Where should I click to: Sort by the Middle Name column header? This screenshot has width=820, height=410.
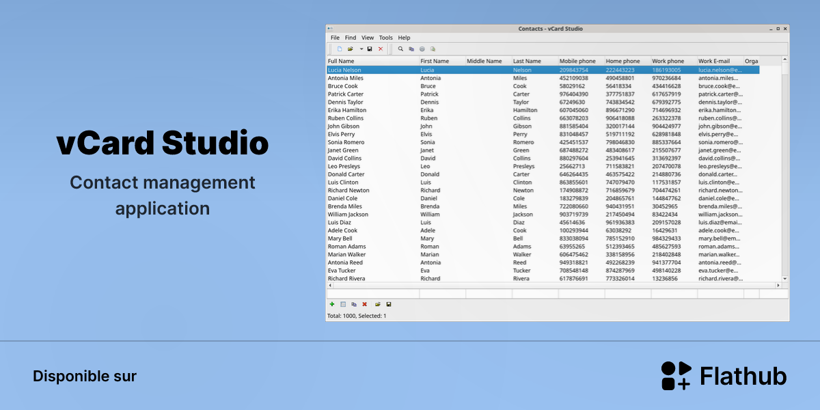tap(489, 61)
